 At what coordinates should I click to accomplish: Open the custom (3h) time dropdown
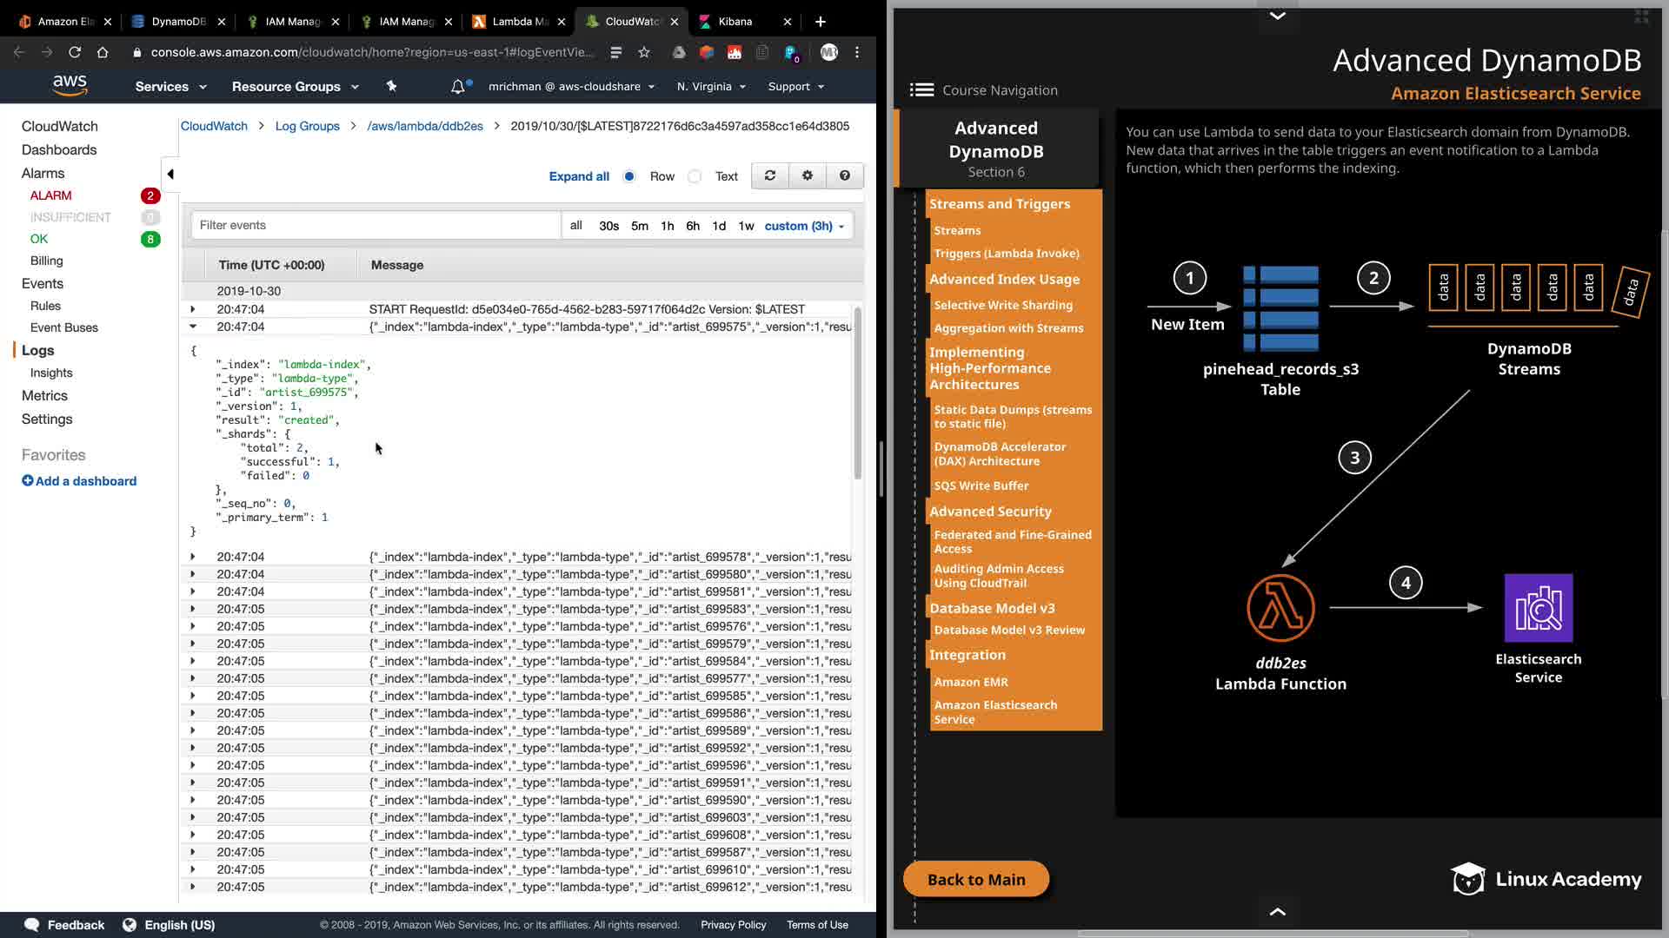pyautogui.click(x=804, y=226)
